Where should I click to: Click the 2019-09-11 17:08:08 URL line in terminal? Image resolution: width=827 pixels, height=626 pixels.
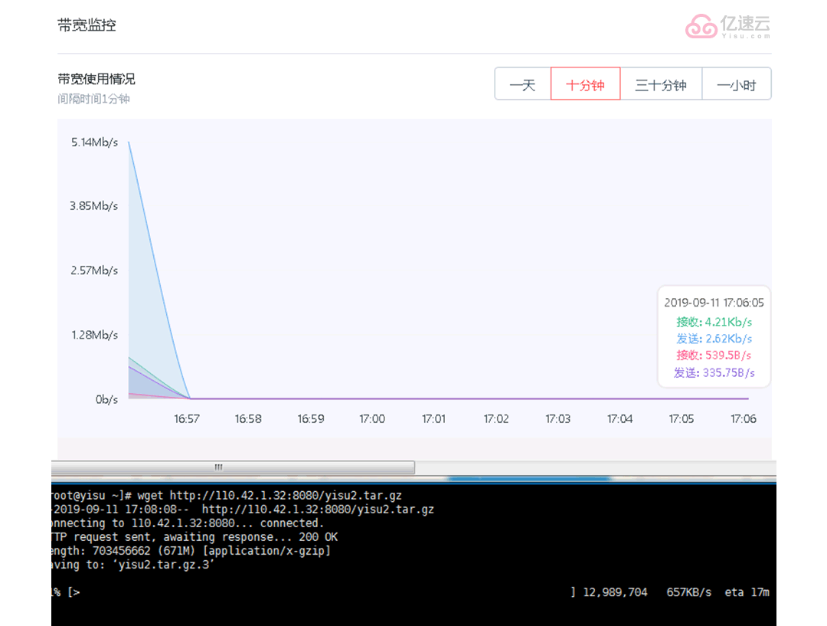[x=243, y=510]
